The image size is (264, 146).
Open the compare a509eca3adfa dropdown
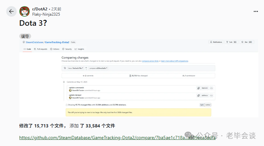pyautogui.click(x=98, y=68)
